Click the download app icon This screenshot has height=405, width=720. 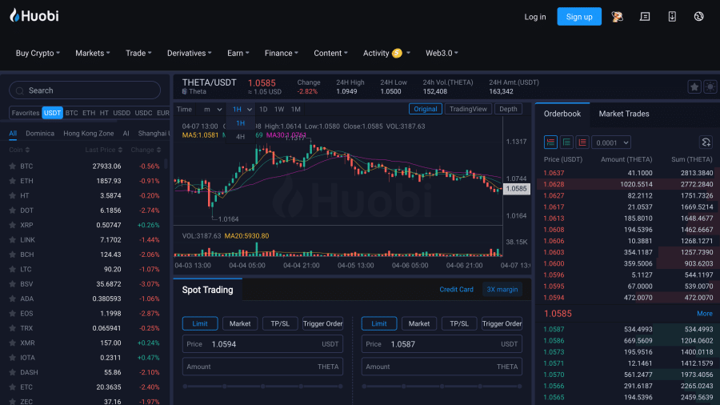(x=672, y=17)
